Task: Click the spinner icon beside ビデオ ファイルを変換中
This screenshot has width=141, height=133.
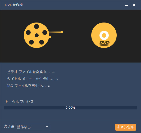Action: click(53, 73)
